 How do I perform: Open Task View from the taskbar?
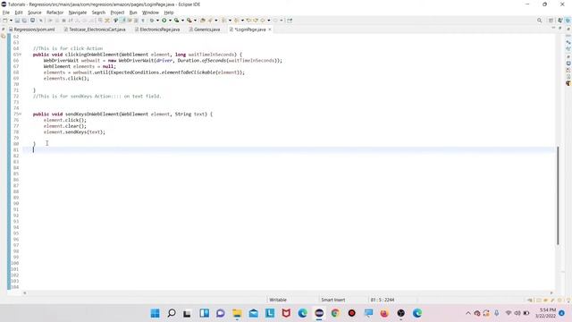[188, 313]
